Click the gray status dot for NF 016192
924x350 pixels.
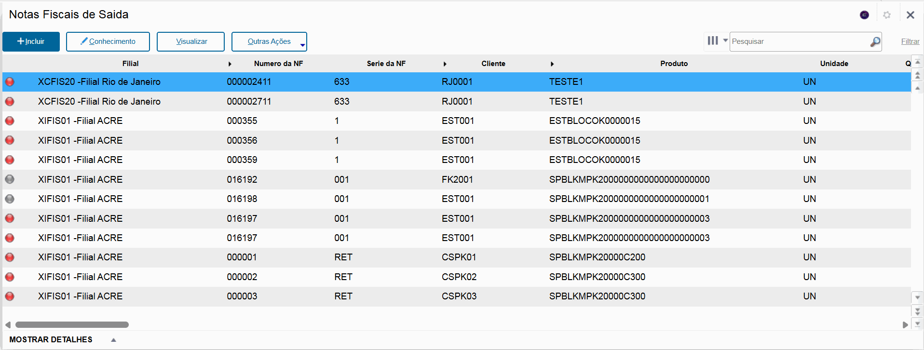10,179
